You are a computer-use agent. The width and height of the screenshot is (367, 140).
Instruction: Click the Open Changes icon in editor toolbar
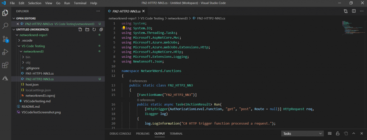tap(346, 11)
